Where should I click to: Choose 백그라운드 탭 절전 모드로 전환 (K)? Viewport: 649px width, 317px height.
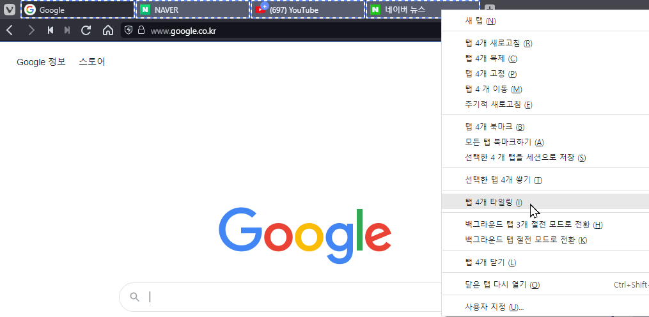pyautogui.click(x=545, y=240)
